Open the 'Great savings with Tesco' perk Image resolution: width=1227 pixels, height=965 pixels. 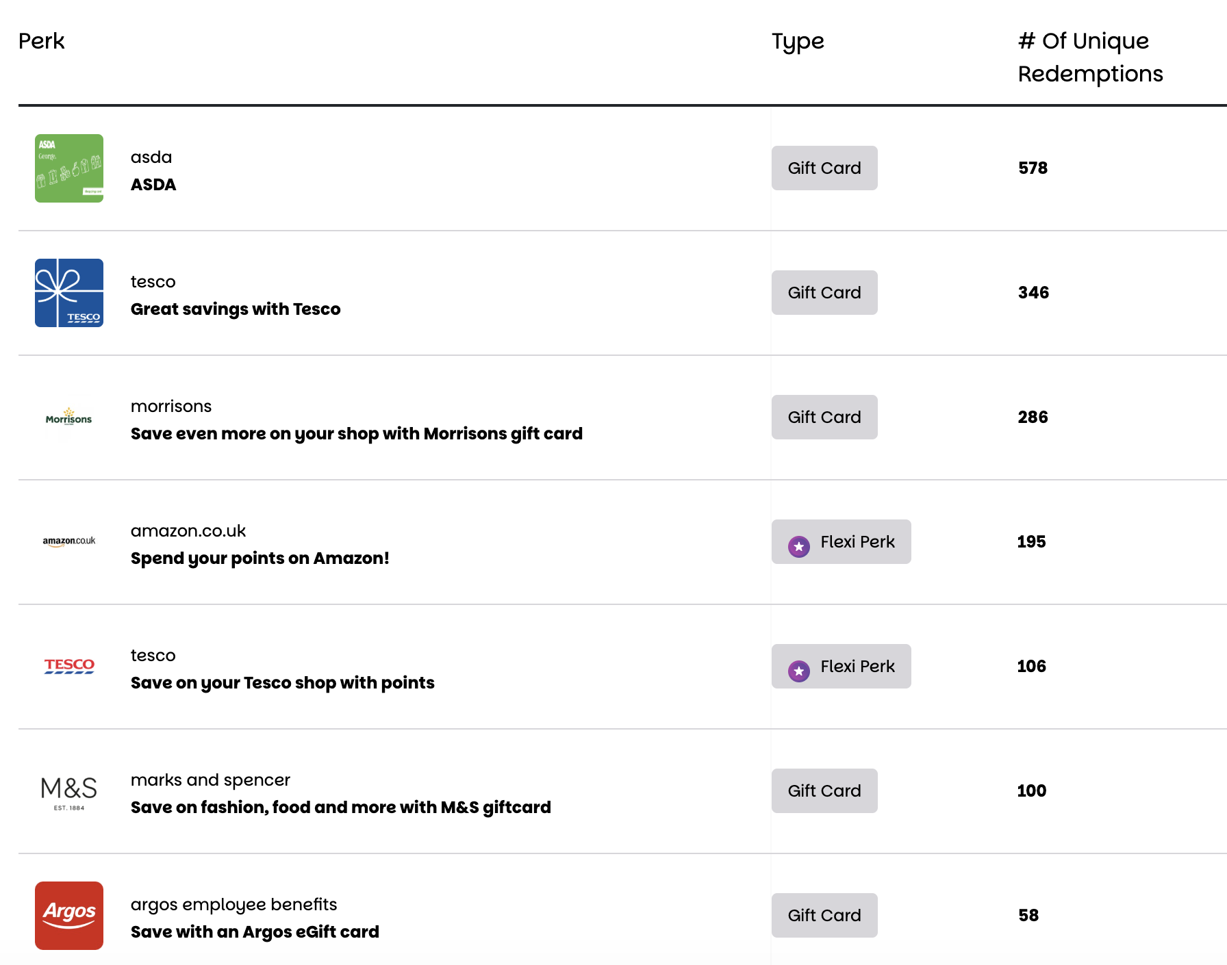(x=236, y=309)
